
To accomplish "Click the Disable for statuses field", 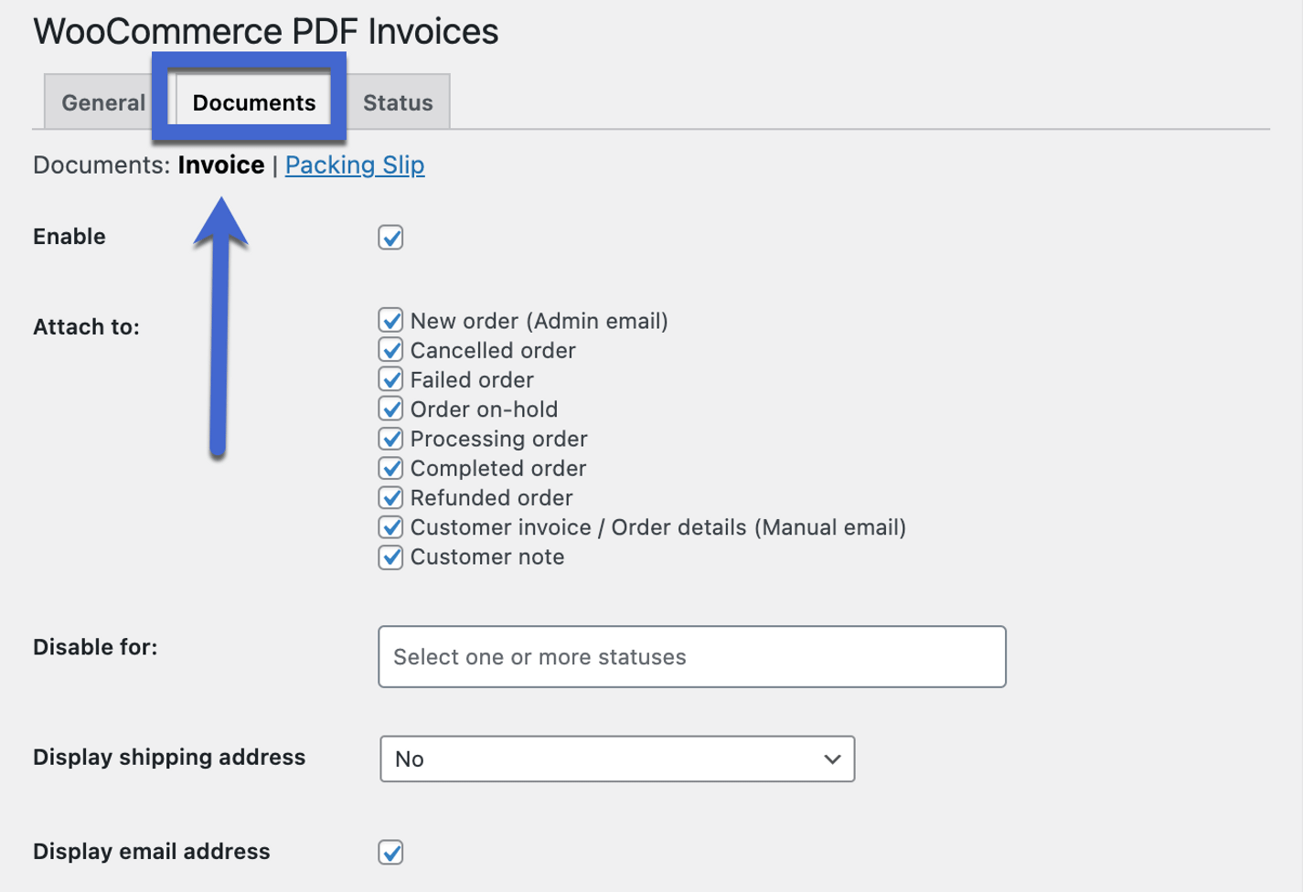I will coord(692,656).
